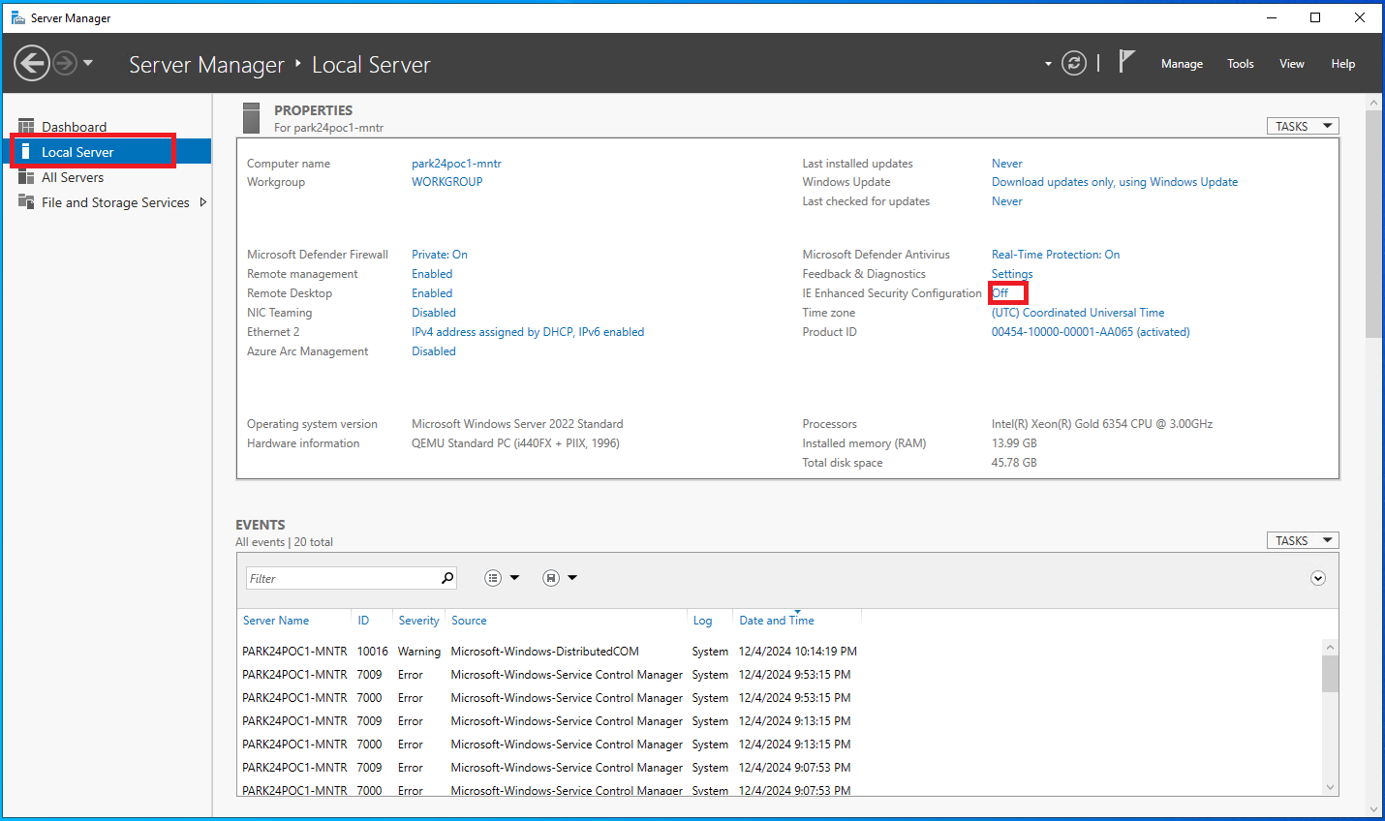
Task: Click the Dashboard grid icon
Action: click(x=26, y=127)
